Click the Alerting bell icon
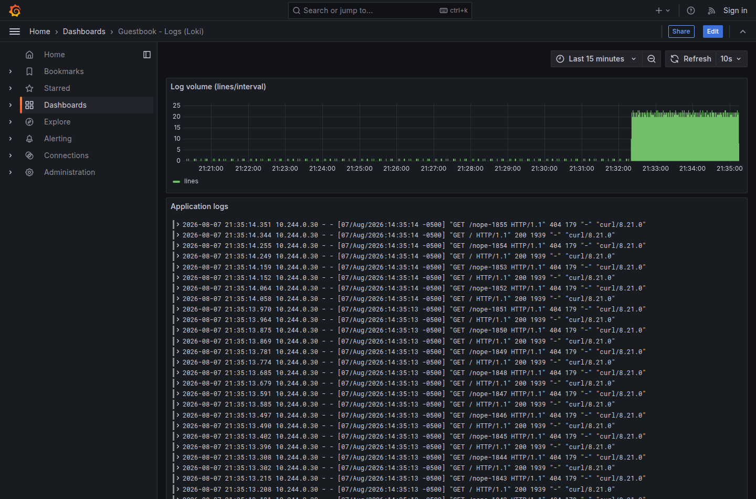The height and width of the screenshot is (499, 756). (x=29, y=139)
